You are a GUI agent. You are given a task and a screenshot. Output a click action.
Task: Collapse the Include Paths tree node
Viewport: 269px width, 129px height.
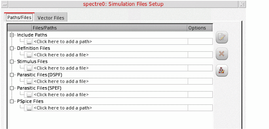pos(11,35)
